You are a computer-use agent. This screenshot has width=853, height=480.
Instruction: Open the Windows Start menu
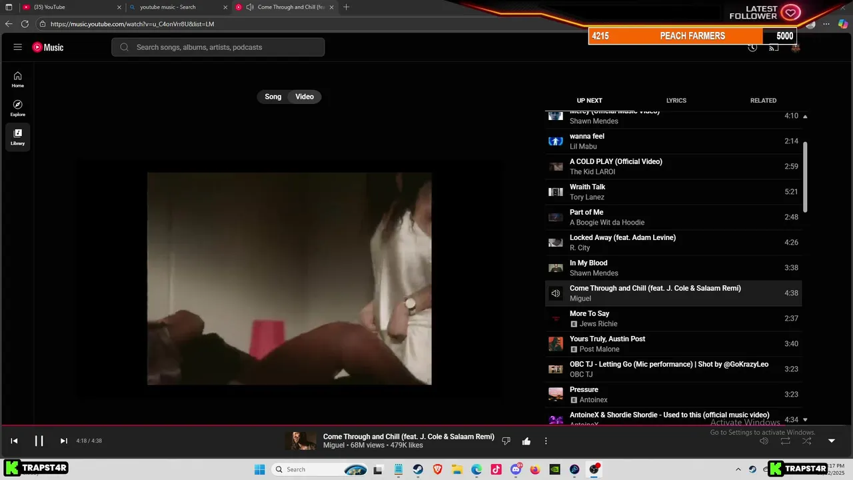pyautogui.click(x=259, y=469)
